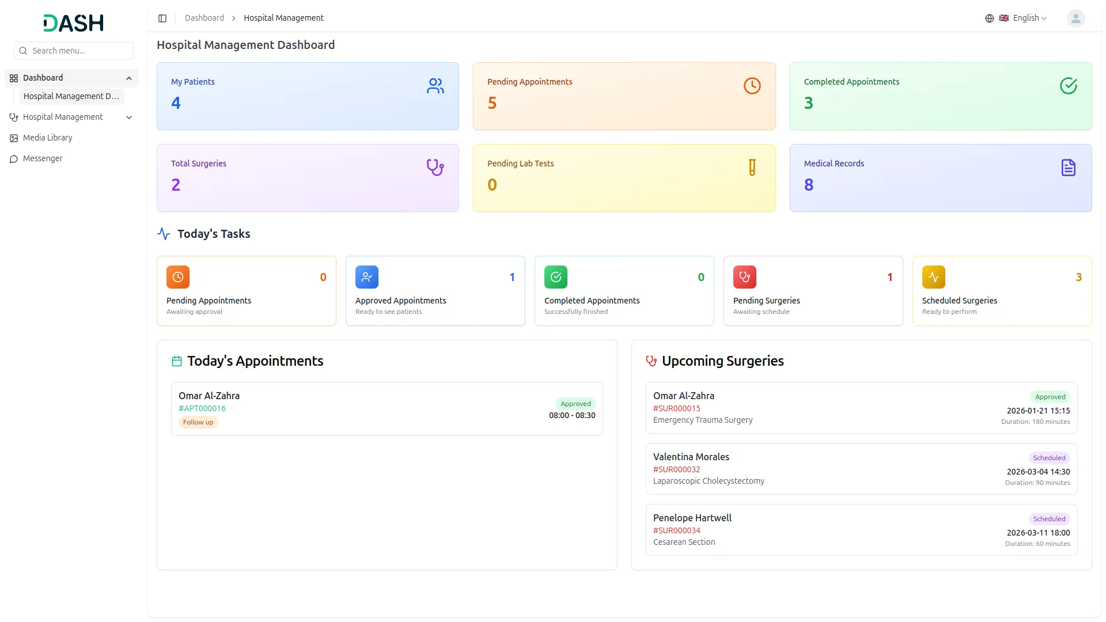
Task: Toggle the sidebar panel icon
Action: pos(162,18)
